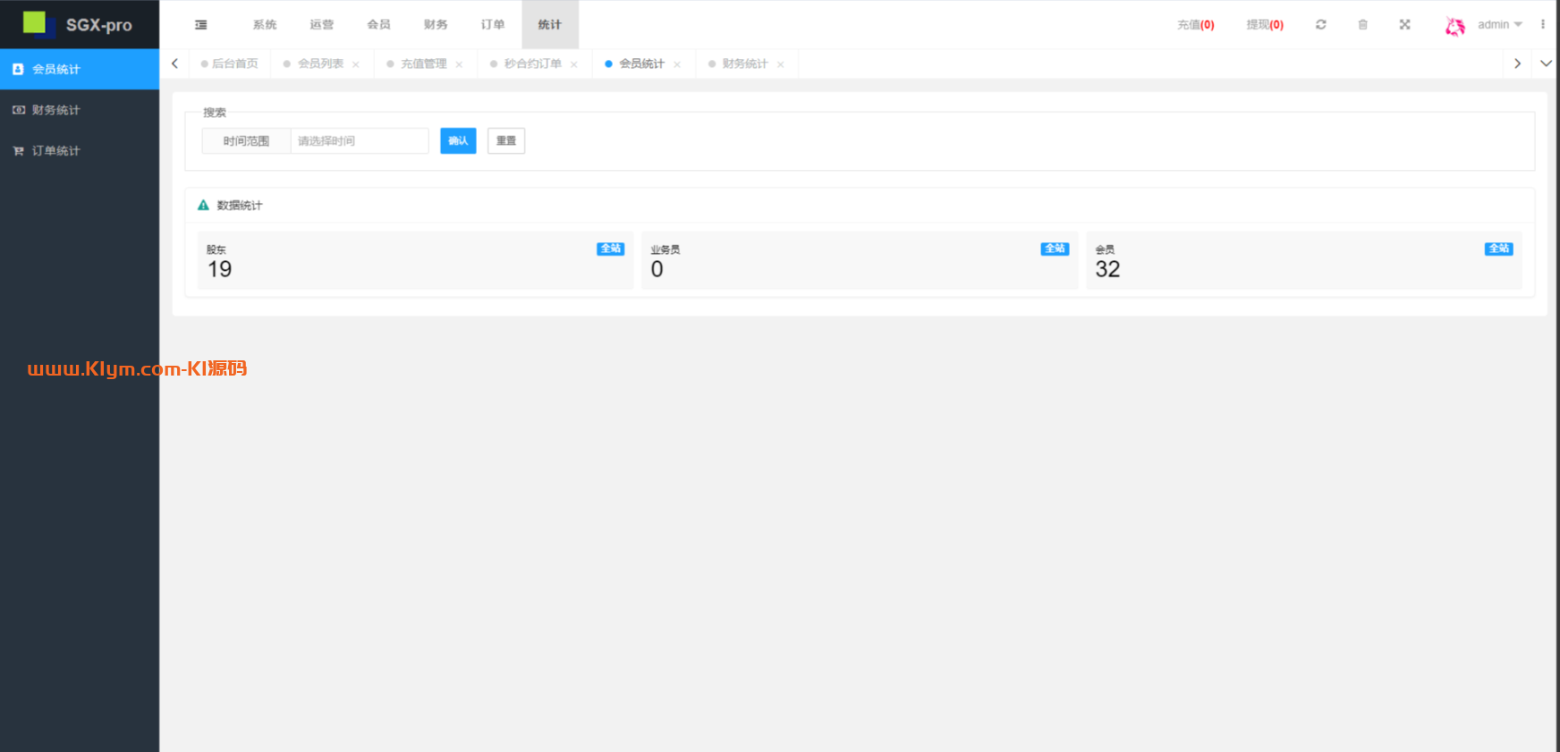This screenshot has width=1560, height=752.
Task: Click the 时间范围 label
Action: click(246, 141)
